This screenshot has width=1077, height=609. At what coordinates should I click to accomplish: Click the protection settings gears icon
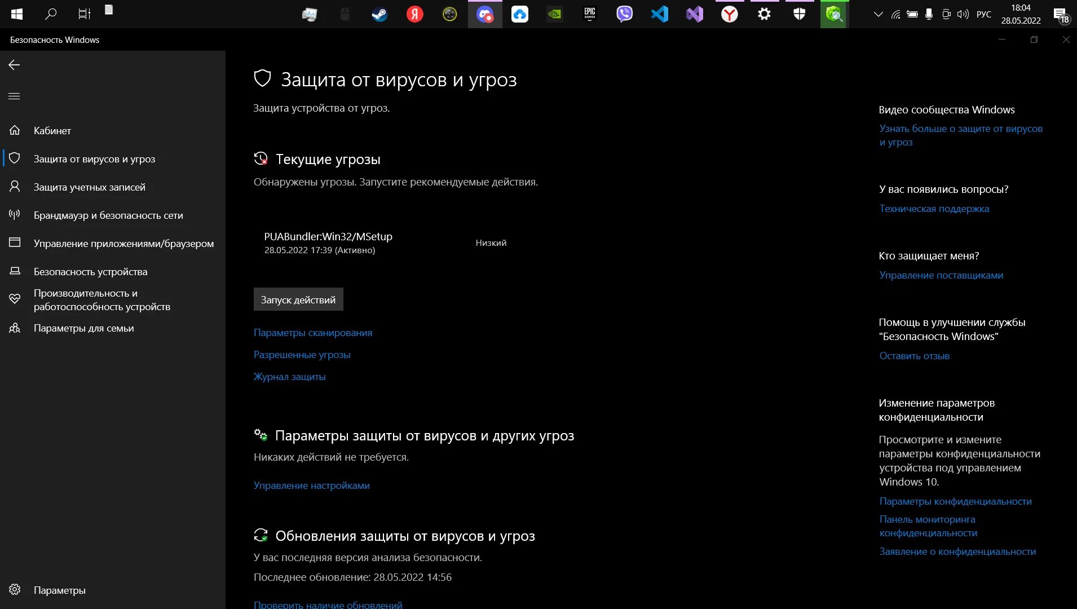point(261,435)
